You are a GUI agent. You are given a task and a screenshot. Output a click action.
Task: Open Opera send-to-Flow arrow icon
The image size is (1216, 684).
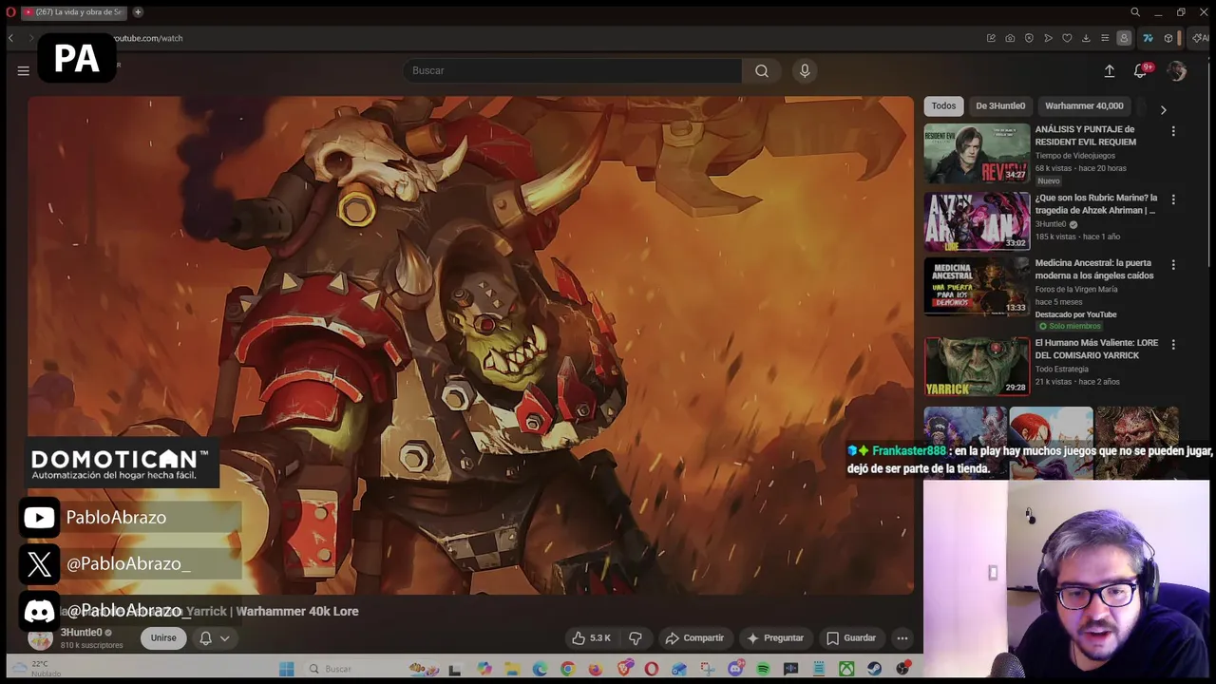click(1049, 38)
